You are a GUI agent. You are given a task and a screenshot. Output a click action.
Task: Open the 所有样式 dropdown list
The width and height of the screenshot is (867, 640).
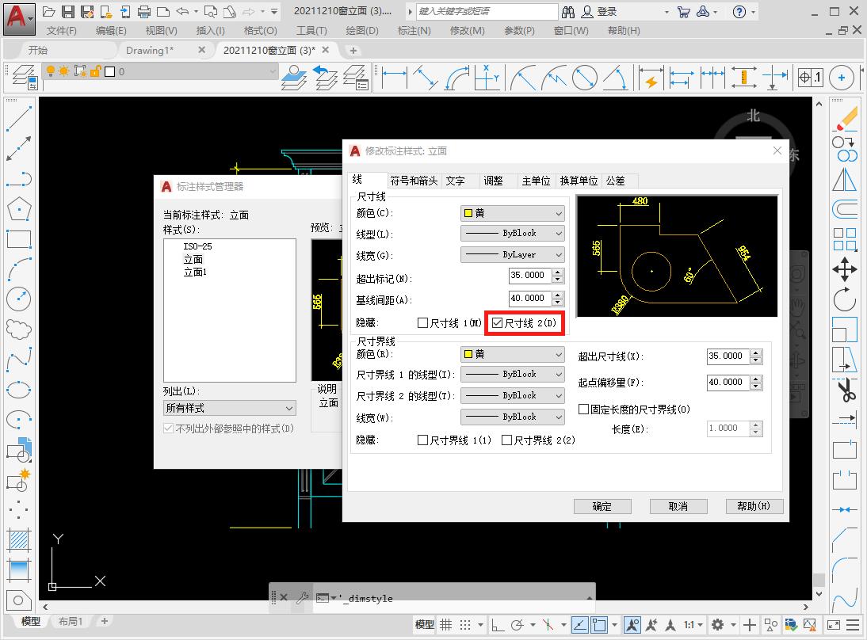point(229,406)
